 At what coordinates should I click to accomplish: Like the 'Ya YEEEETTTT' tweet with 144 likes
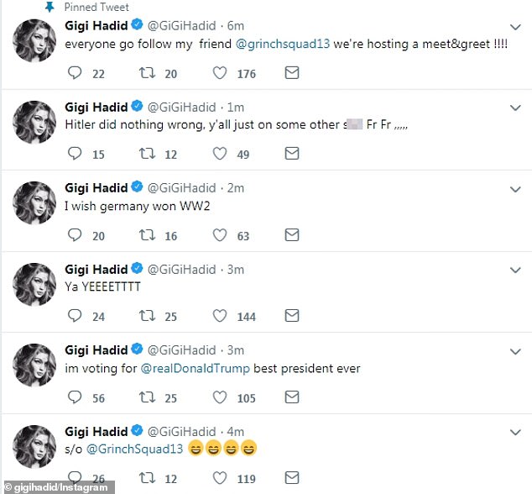coord(220,316)
